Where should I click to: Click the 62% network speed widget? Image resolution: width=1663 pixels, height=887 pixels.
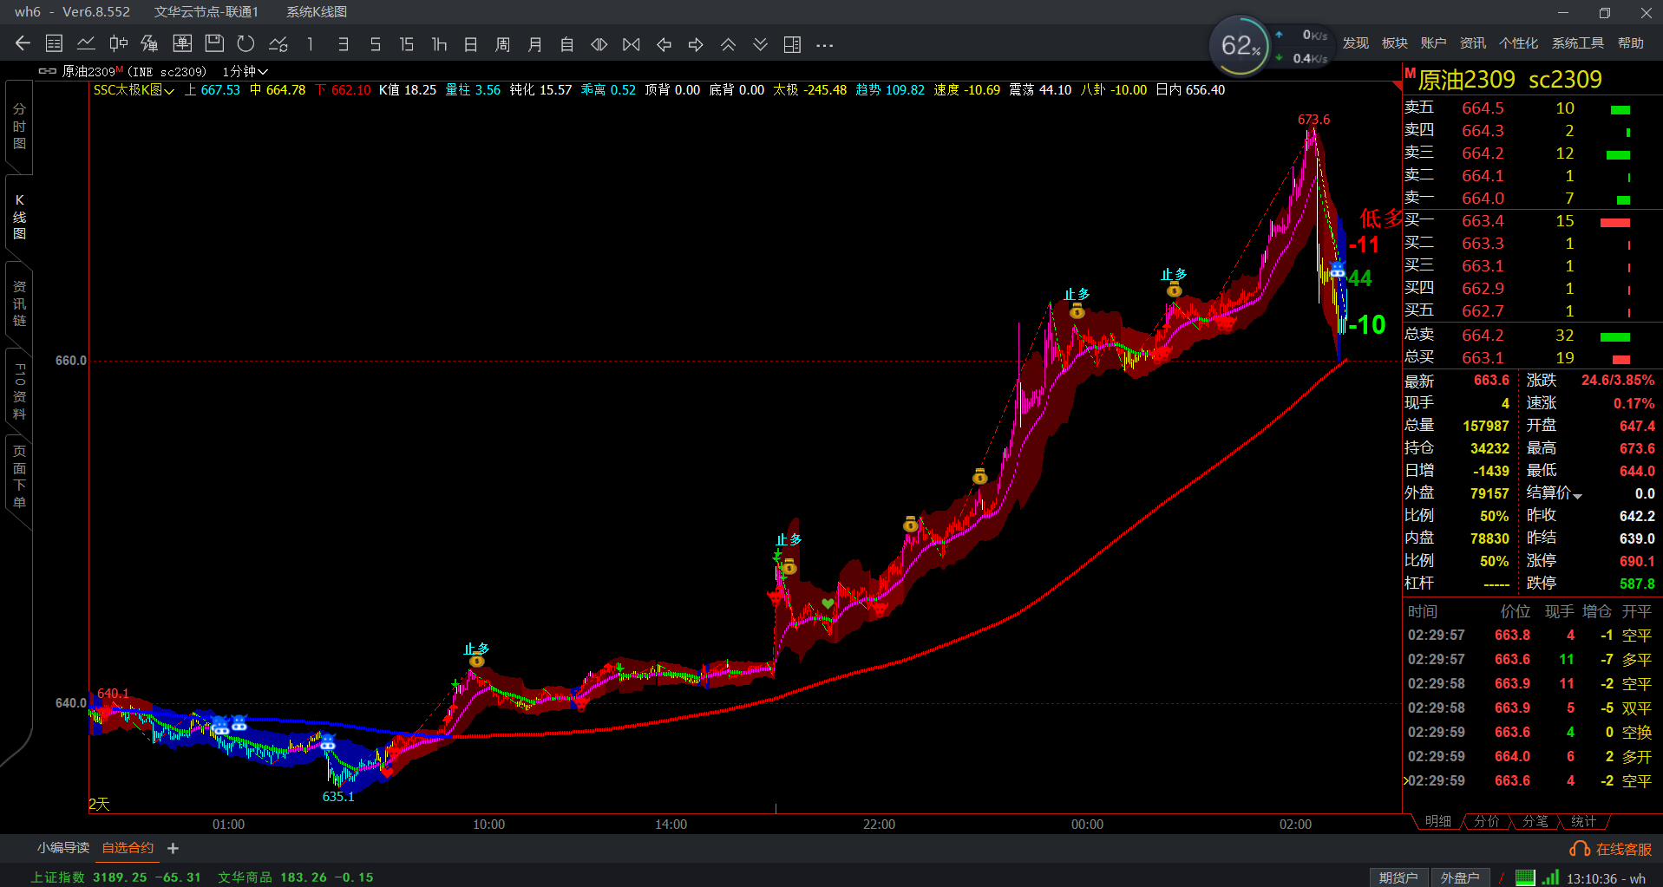pos(1241,45)
